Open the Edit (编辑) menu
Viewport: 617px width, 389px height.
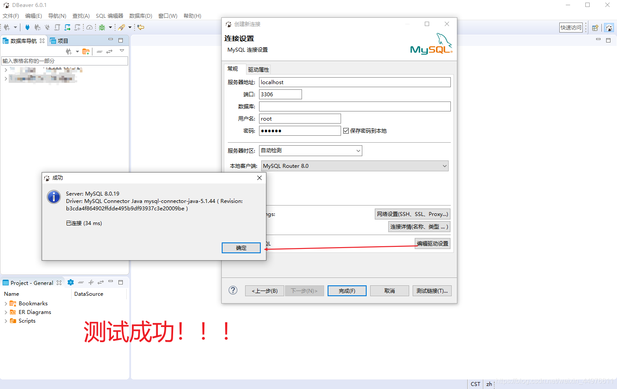(33, 16)
